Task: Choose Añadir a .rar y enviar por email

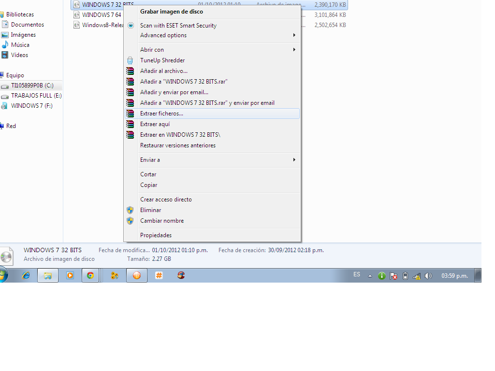Action: (207, 103)
